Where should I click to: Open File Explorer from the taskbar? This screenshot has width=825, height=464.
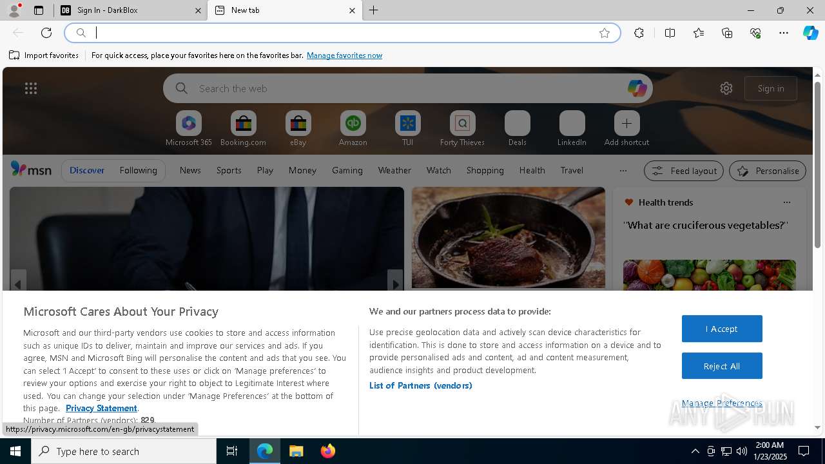(x=296, y=451)
